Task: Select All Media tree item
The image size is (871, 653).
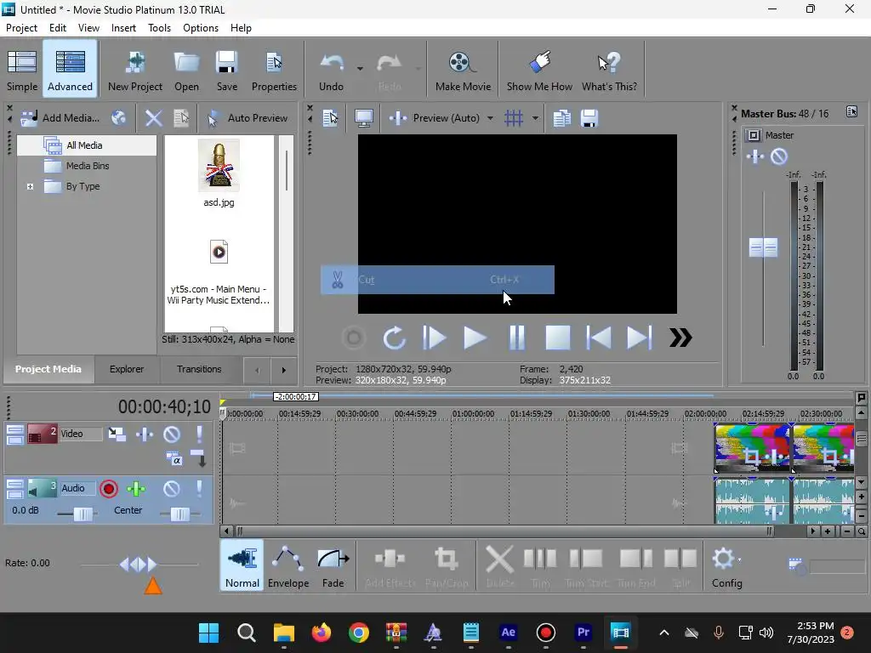Action: pyautogui.click(x=84, y=145)
